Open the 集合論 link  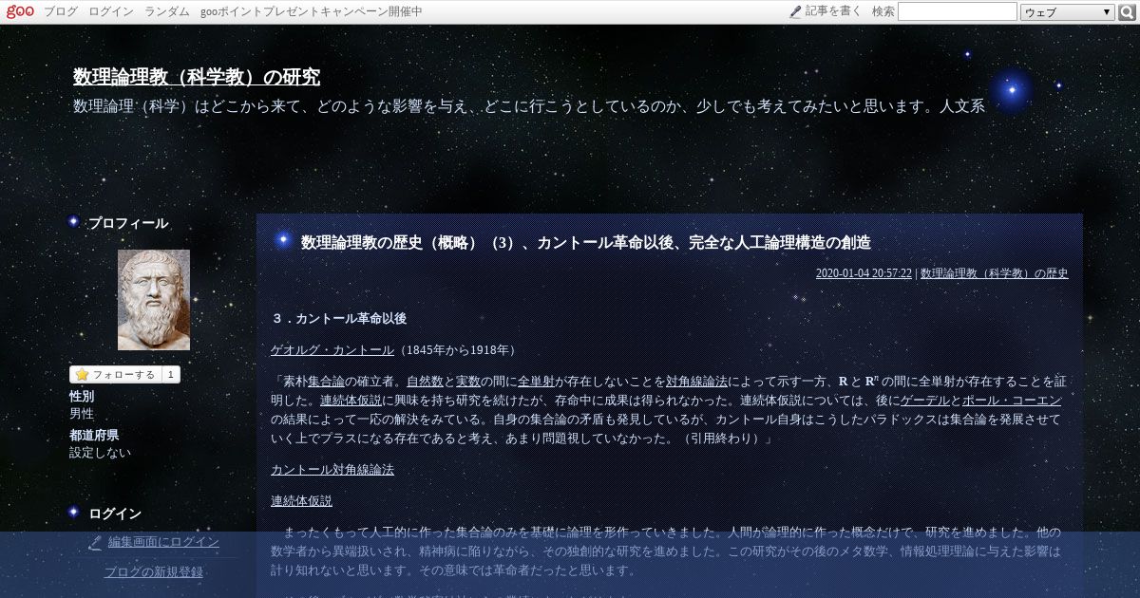(326, 382)
